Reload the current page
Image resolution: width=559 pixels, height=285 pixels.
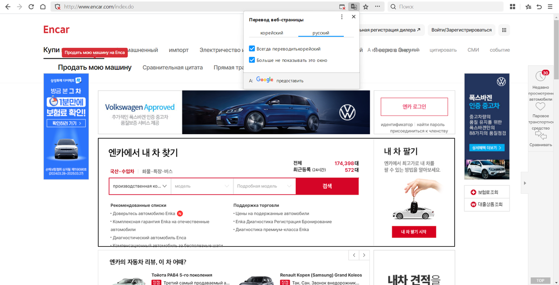[x=31, y=7]
